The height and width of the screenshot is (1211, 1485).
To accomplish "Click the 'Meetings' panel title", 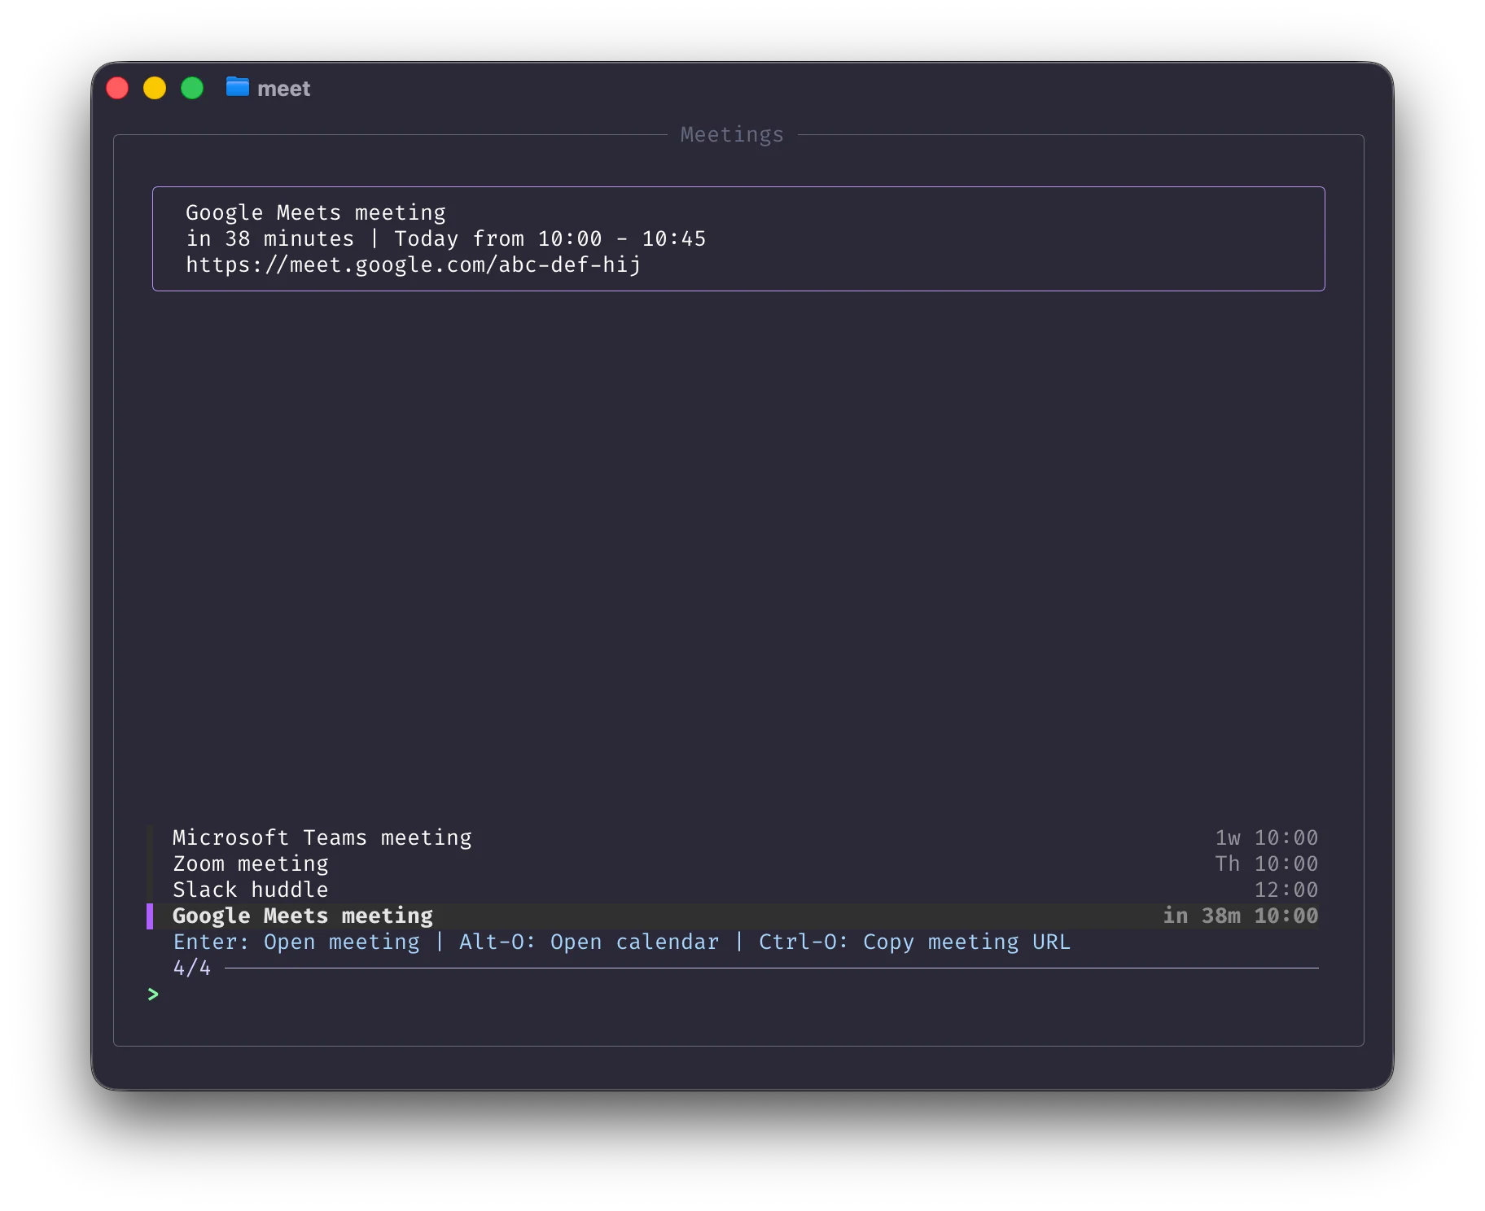I will (733, 134).
